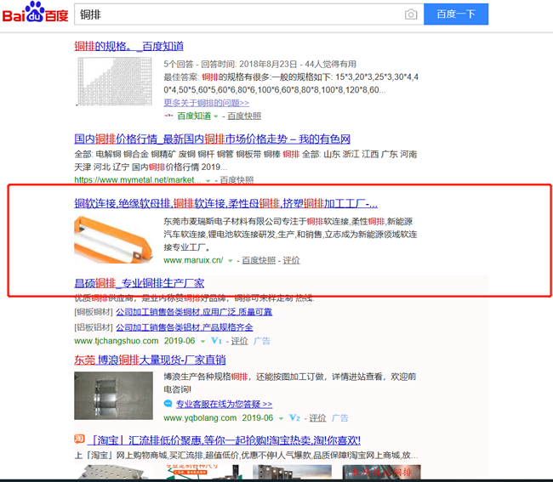The width and height of the screenshot is (553, 482).
Task: Expand dropdown arrow beside www.maruix.cn
Action: point(231,261)
